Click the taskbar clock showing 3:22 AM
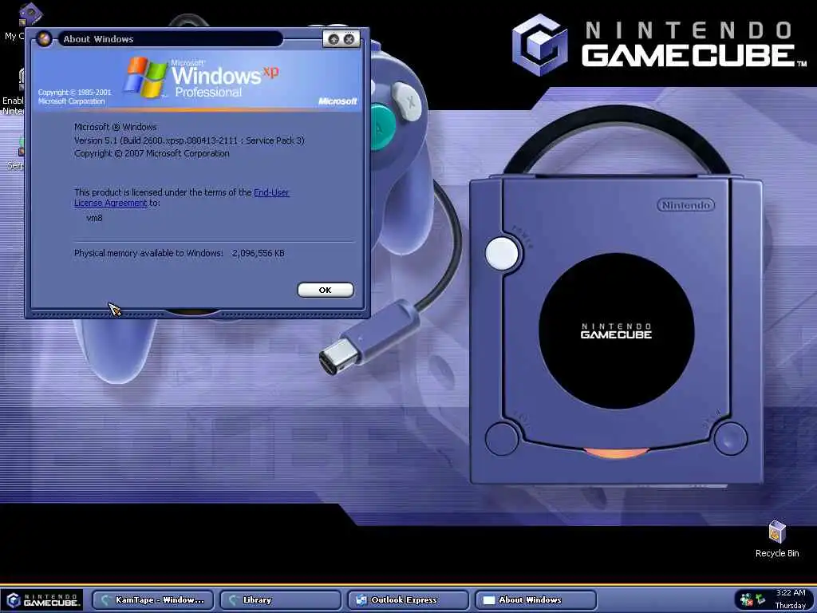The image size is (817, 613). pos(791,599)
